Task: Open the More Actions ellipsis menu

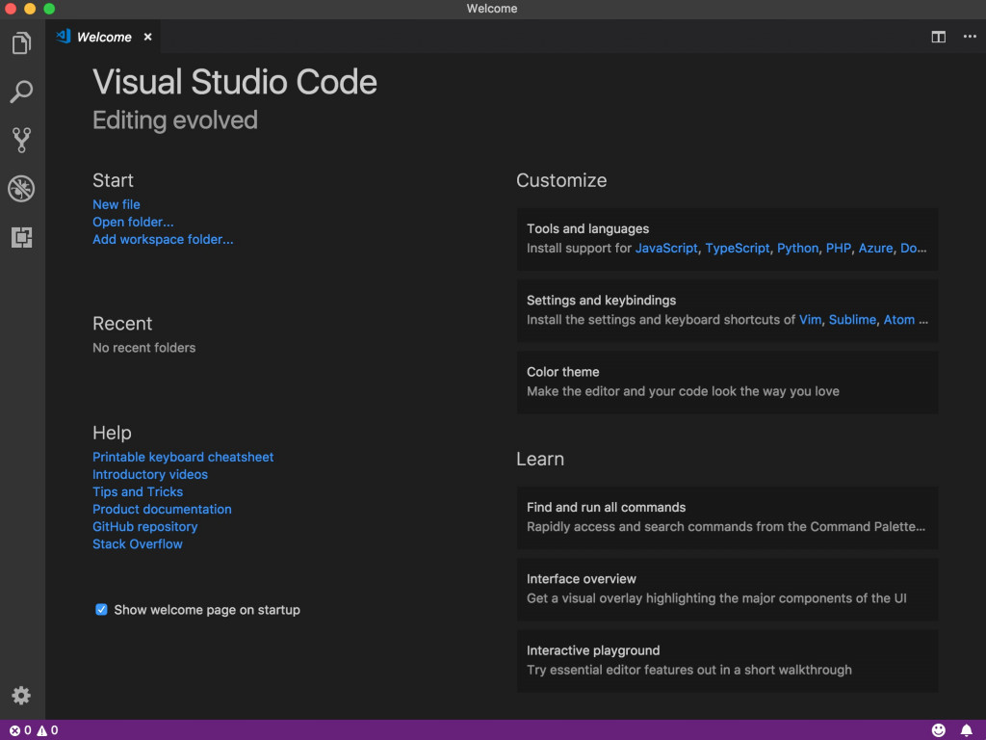Action: tap(969, 37)
